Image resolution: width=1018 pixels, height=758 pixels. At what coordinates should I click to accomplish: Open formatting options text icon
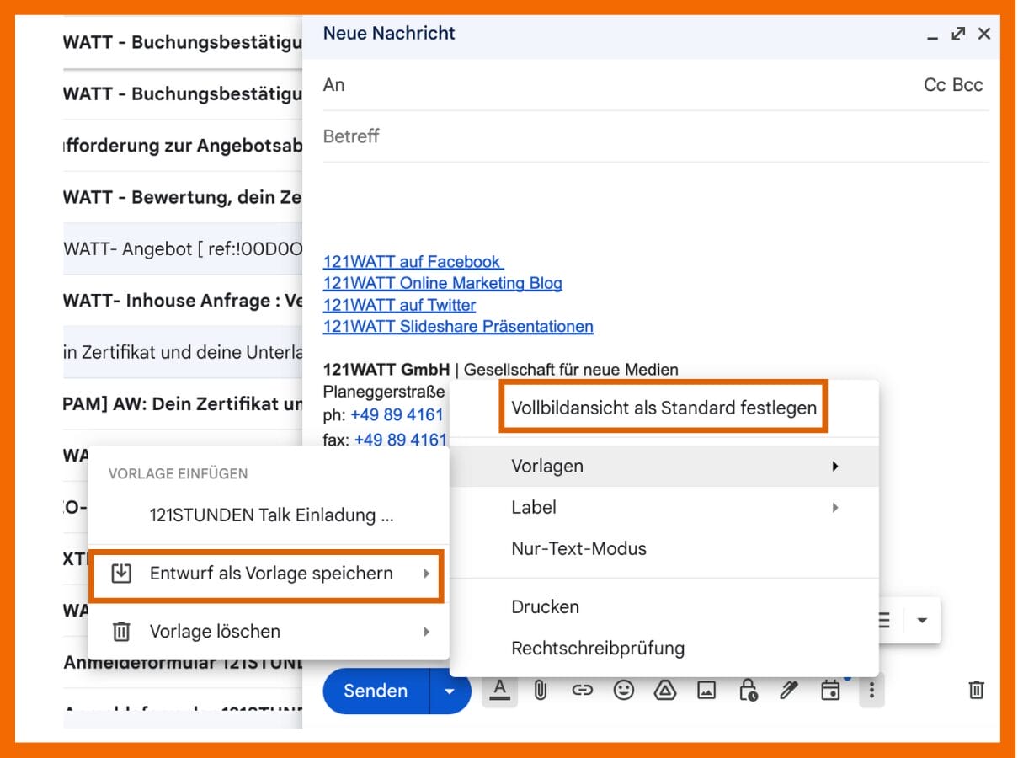click(x=500, y=691)
